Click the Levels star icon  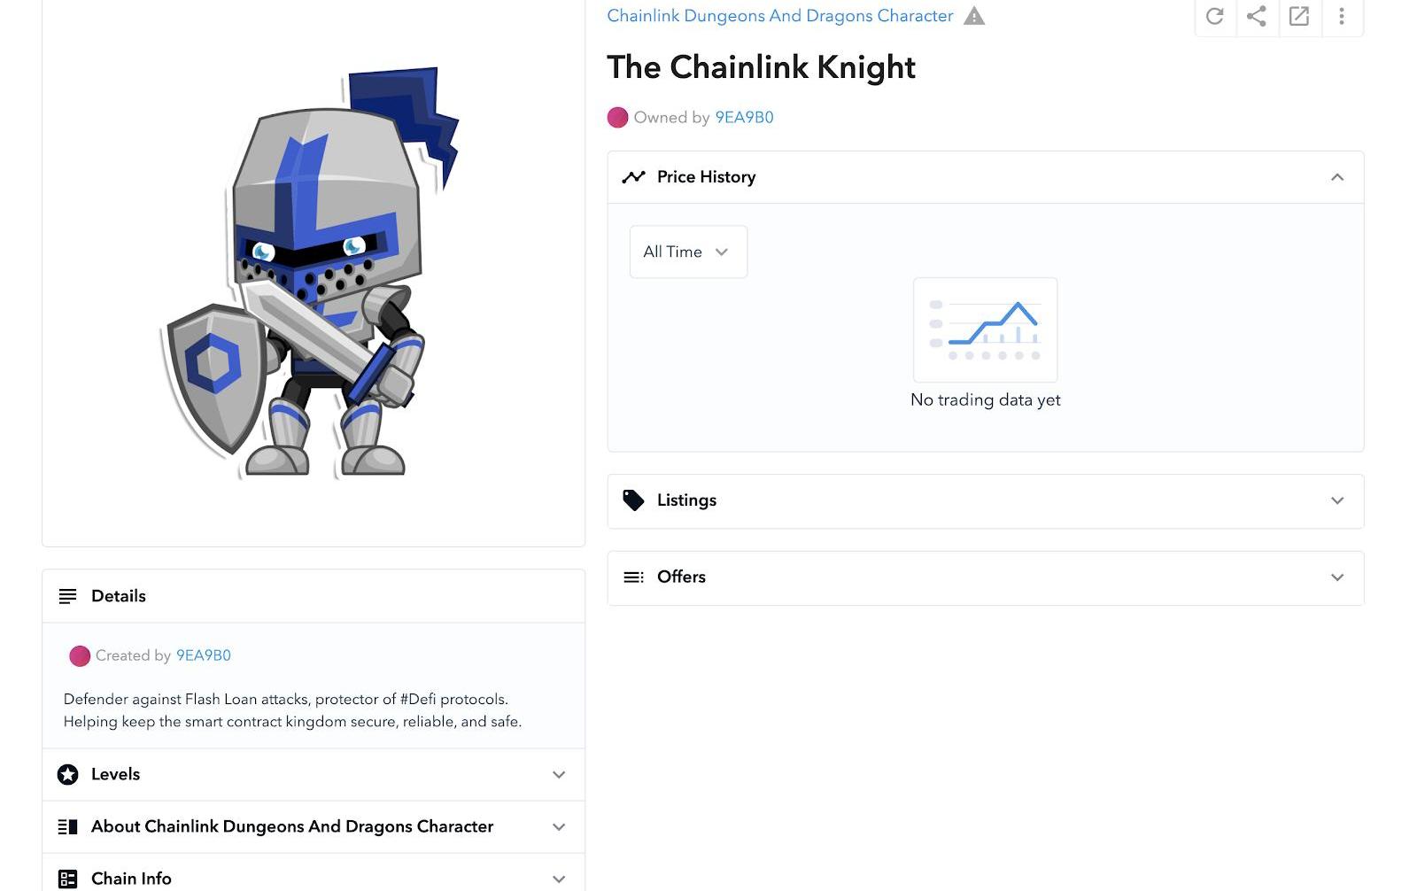67,774
